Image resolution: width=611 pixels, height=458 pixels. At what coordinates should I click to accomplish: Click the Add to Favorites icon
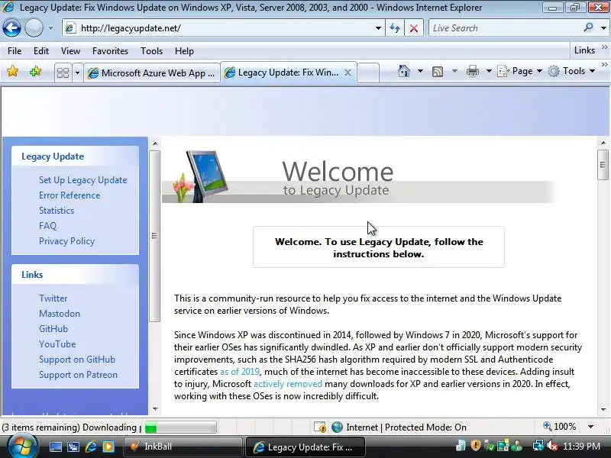tap(35, 71)
